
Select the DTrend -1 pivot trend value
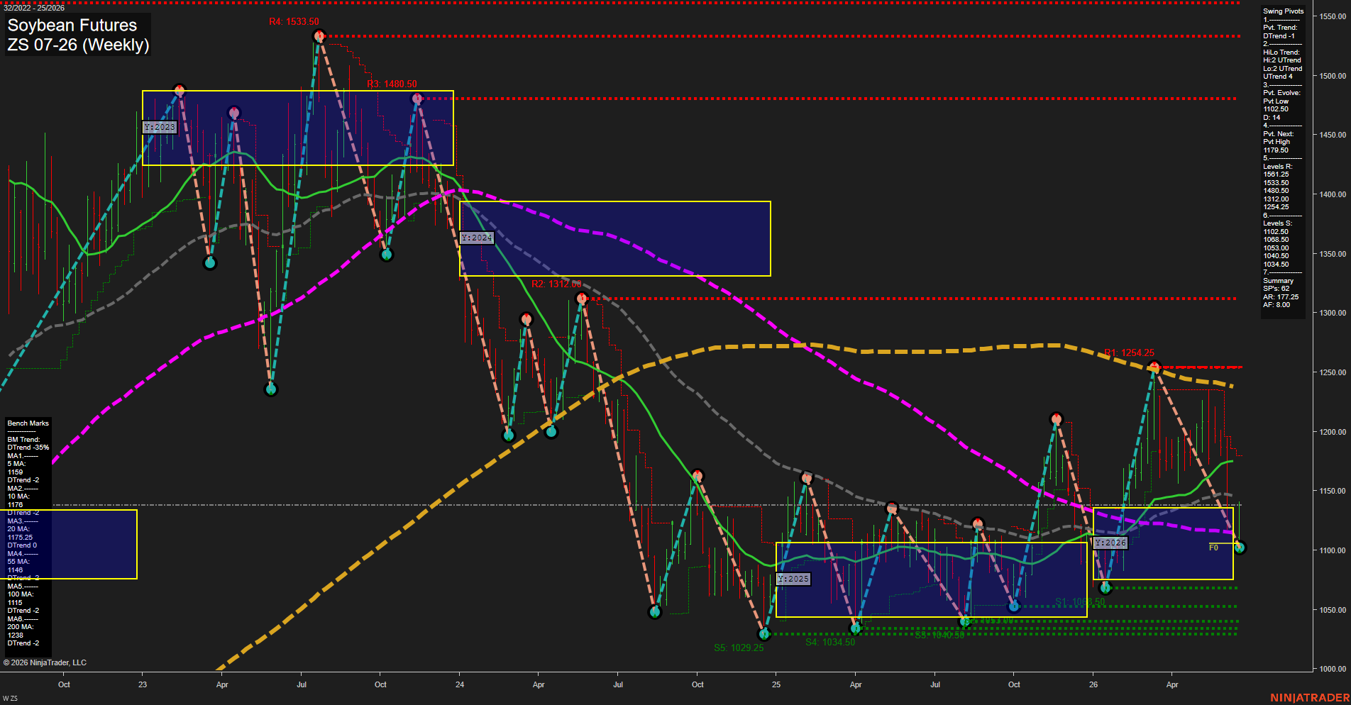[1279, 36]
